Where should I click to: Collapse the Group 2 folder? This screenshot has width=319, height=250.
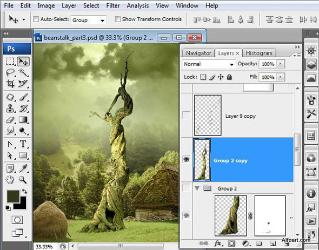(x=197, y=188)
